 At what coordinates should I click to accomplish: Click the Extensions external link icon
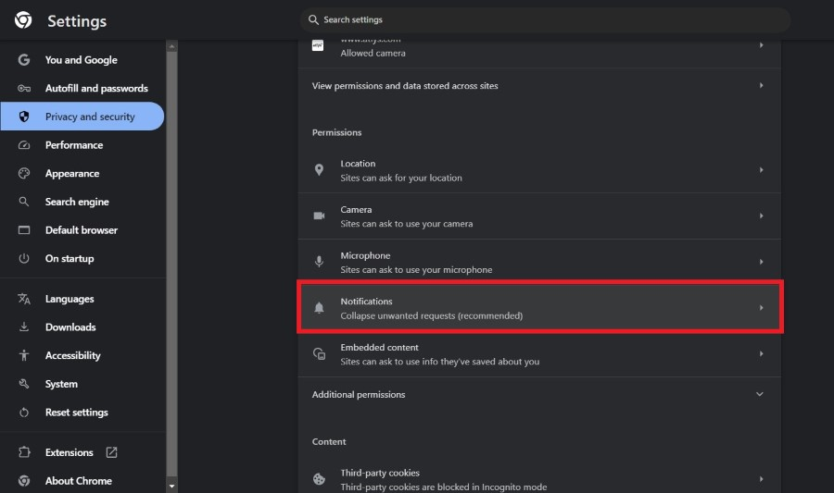[x=112, y=452]
